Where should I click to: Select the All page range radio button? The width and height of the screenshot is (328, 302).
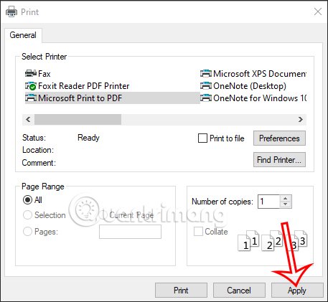tap(27, 200)
